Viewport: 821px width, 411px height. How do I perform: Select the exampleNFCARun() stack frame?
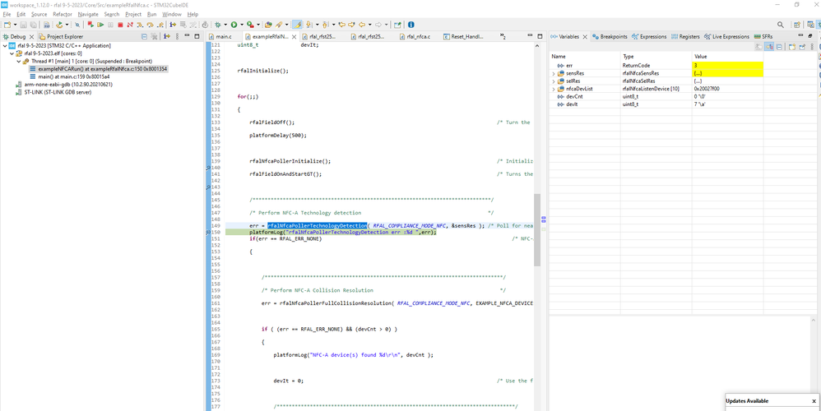[x=100, y=69]
